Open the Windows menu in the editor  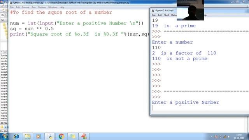tap(53, 7)
